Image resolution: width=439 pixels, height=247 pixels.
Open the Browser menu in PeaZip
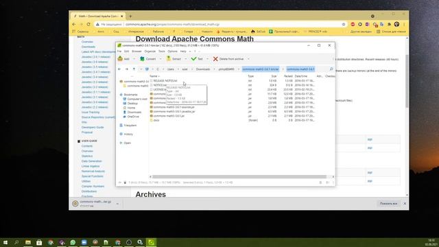(137, 51)
